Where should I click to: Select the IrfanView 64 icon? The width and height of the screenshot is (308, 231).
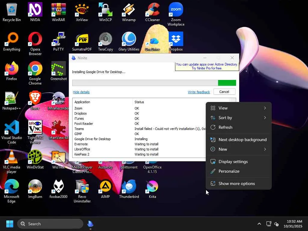tap(59, 130)
